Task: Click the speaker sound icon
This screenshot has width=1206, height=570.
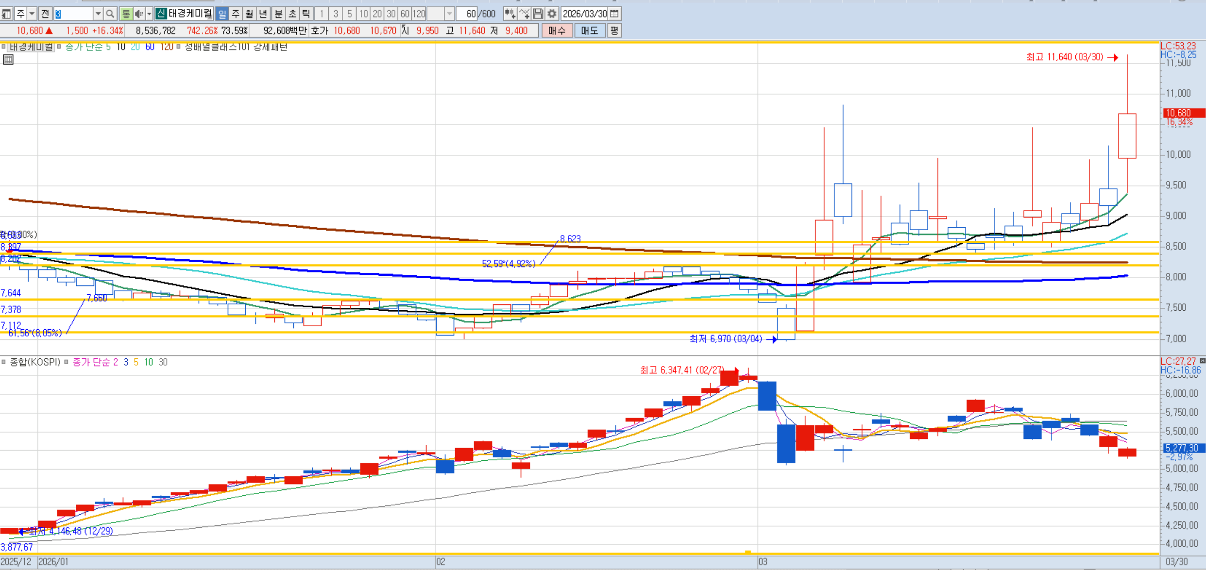Action: click(x=138, y=14)
